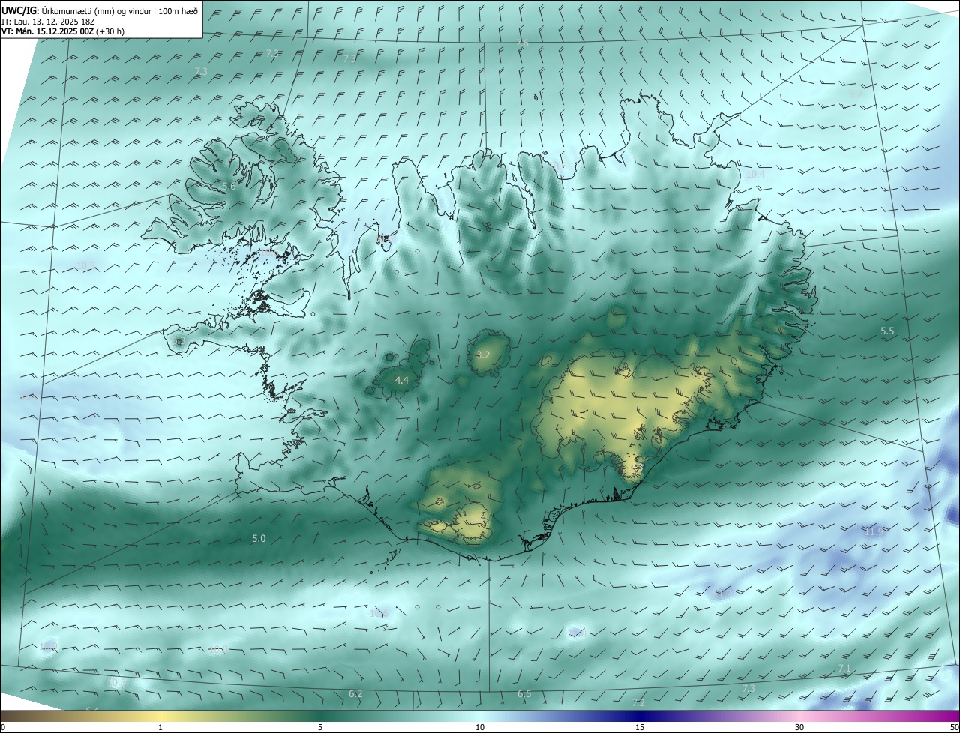Click the light pink band of the color scale
Screen dimensions: 960x733
799,717
